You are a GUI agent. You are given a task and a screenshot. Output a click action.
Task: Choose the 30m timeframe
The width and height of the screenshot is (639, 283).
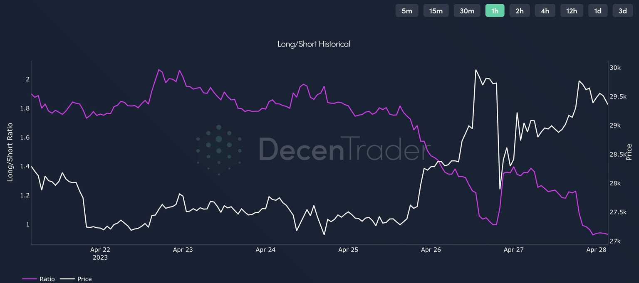(467, 11)
